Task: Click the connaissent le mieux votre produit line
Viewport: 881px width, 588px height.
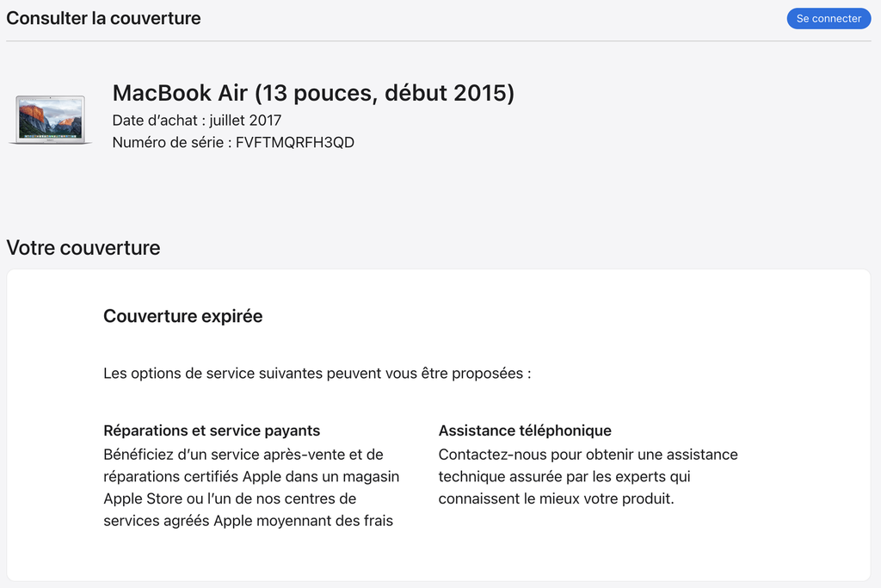Action: (x=556, y=498)
